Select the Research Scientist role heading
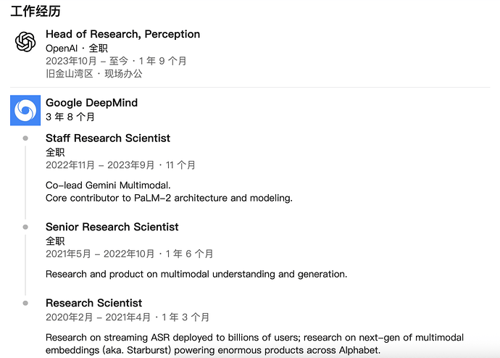This screenshot has height=358, width=500. (x=93, y=303)
